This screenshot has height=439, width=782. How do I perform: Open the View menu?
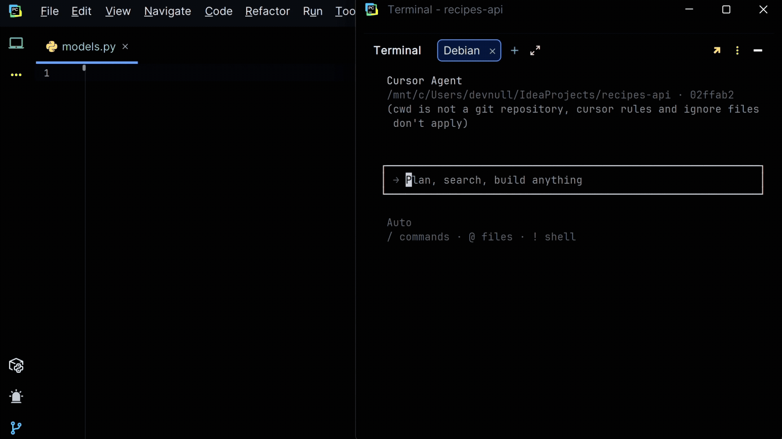(x=118, y=11)
